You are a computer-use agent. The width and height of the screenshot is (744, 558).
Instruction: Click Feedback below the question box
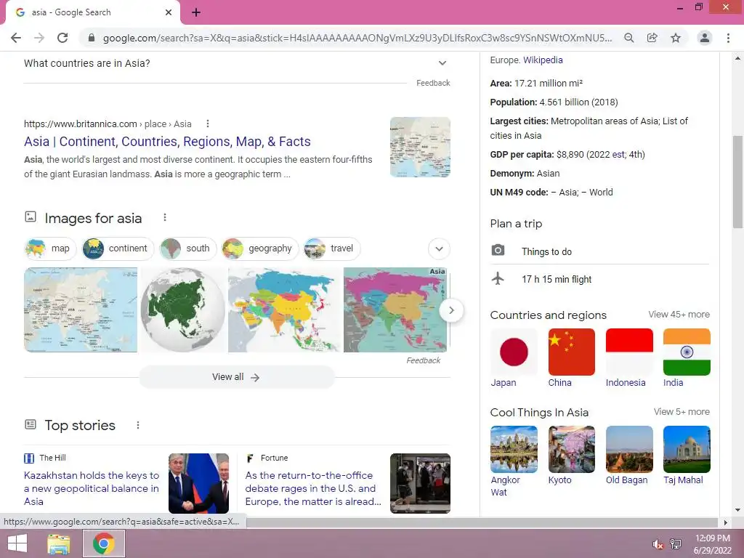coord(433,83)
